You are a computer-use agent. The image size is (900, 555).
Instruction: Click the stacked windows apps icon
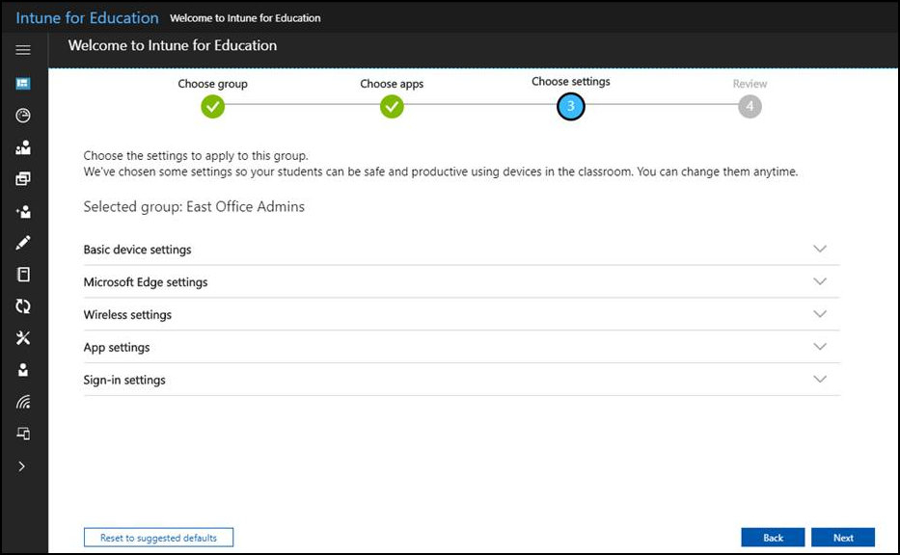click(x=23, y=179)
